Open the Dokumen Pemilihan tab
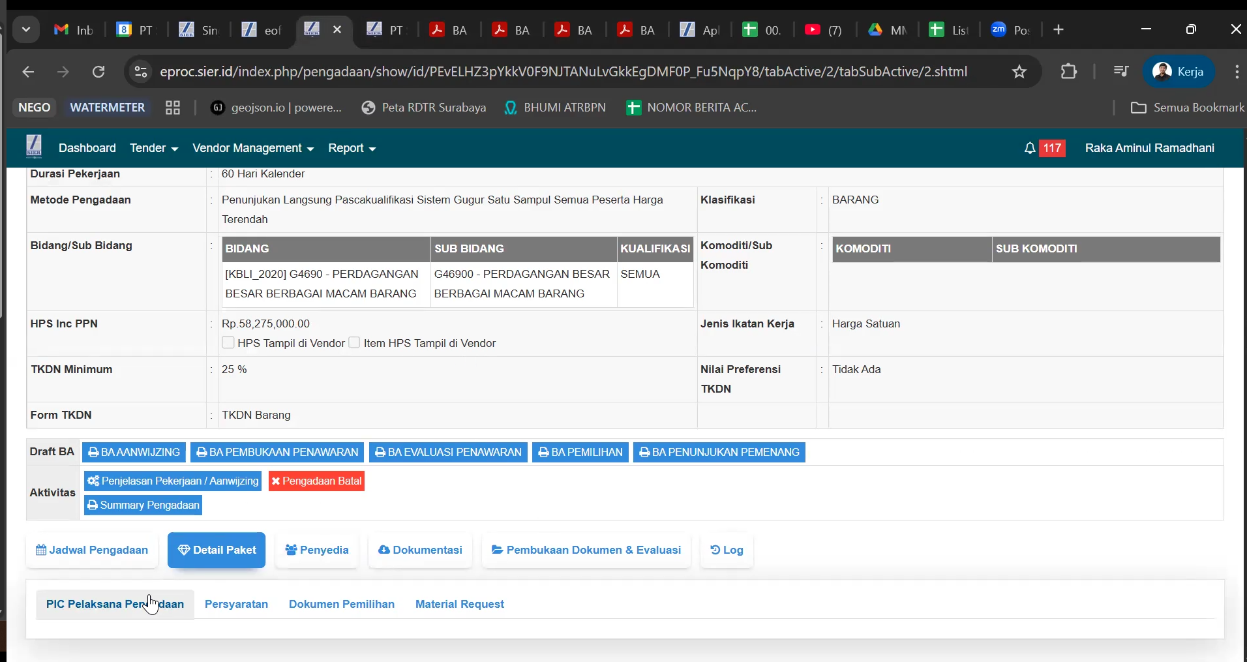This screenshot has width=1247, height=662. (x=341, y=604)
